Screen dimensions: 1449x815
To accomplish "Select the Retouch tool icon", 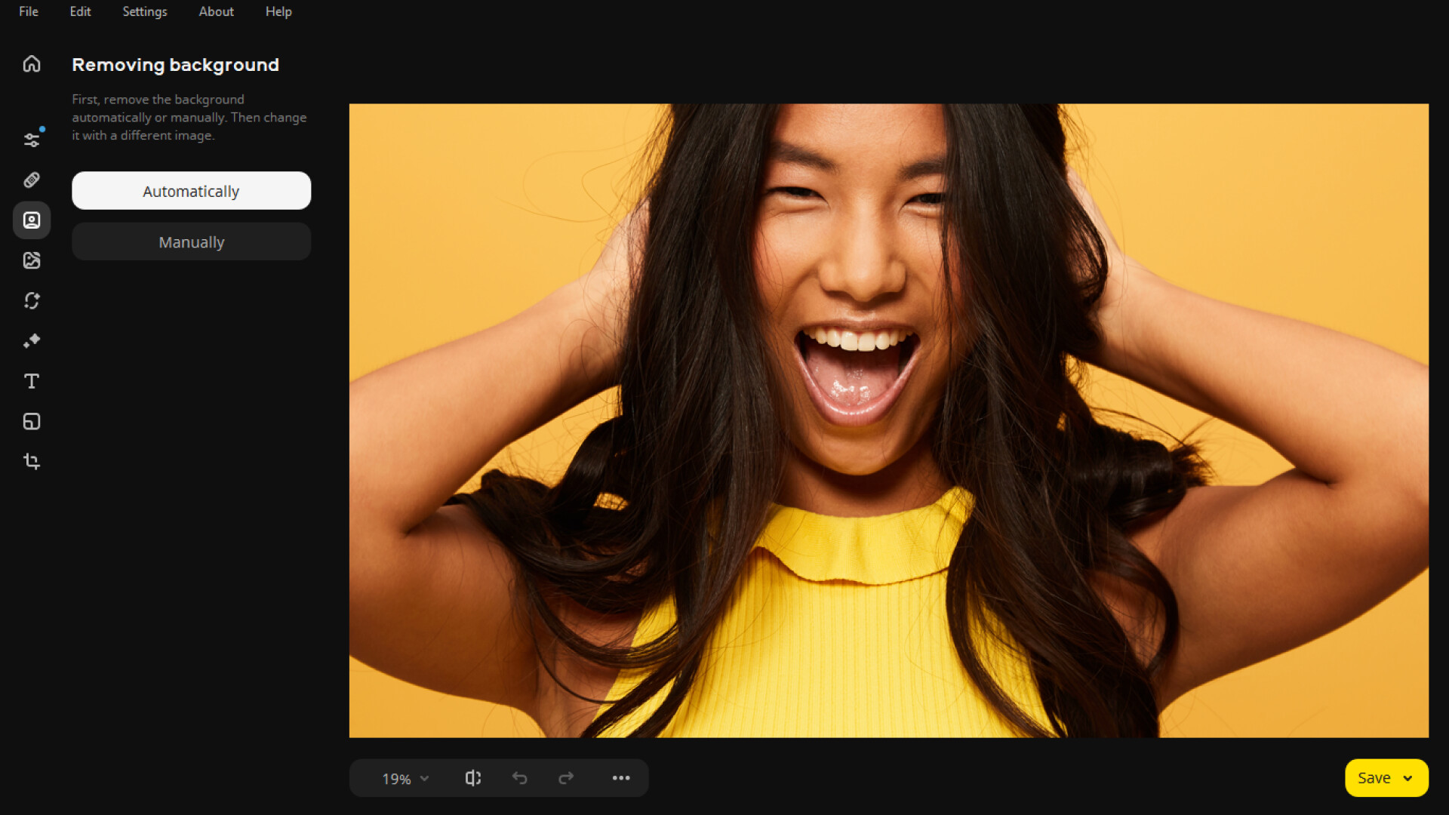I will 31,180.
